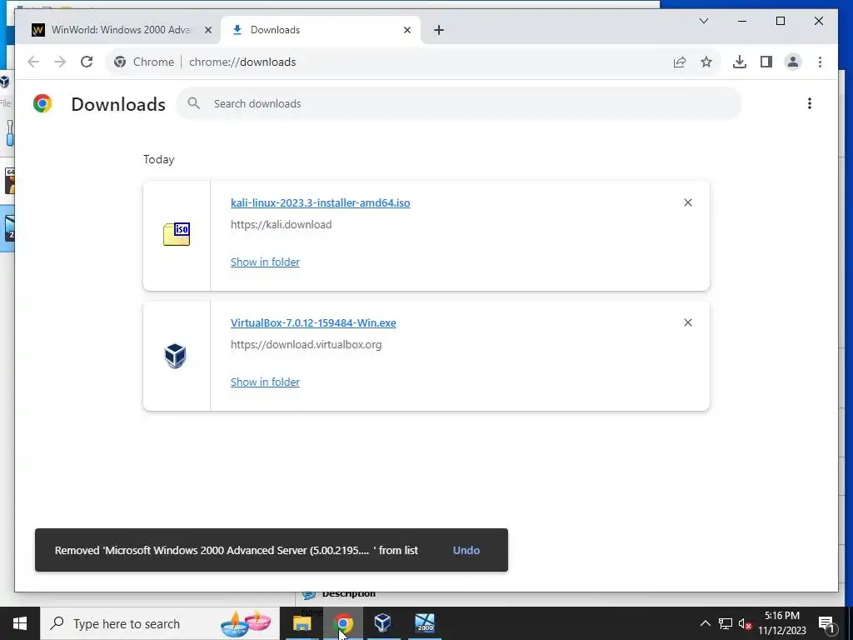Viewport: 853px width, 640px height.
Task: Click the Chrome logo beside Downloads
Action: [42, 103]
